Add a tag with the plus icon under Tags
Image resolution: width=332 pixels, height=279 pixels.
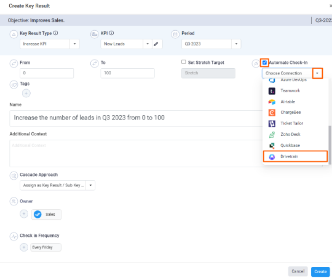[x=26, y=93]
